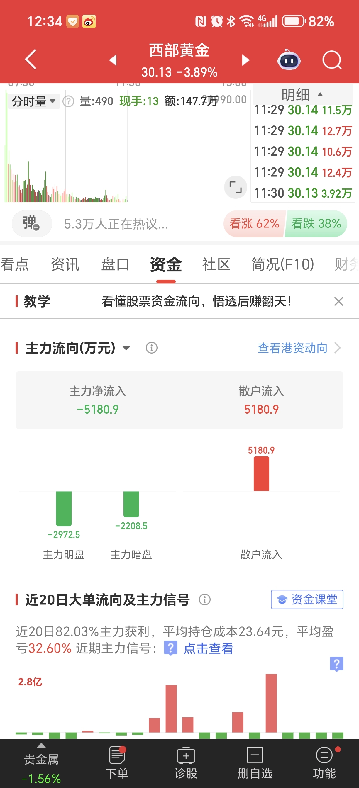Dismiss the 教学 banner
The image size is (359, 788).
(x=338, y=301)
